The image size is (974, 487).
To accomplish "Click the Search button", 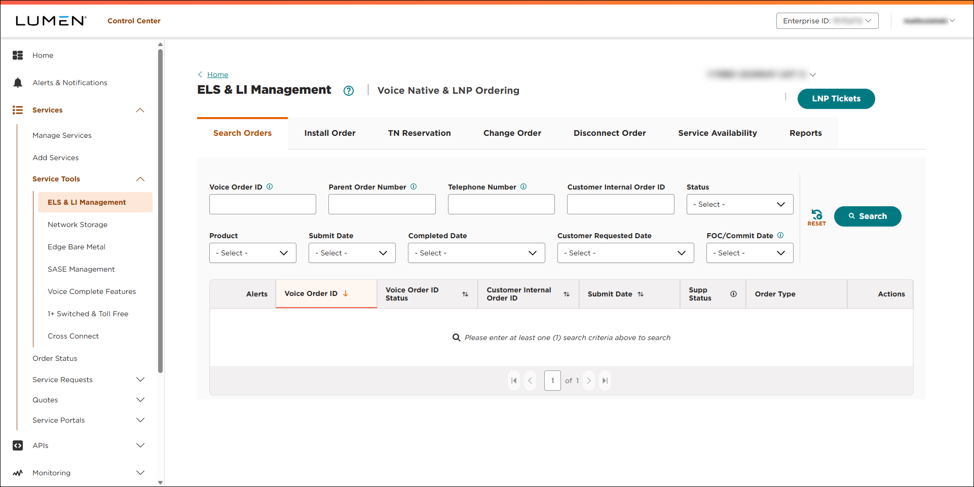I will tap(868, 216).
